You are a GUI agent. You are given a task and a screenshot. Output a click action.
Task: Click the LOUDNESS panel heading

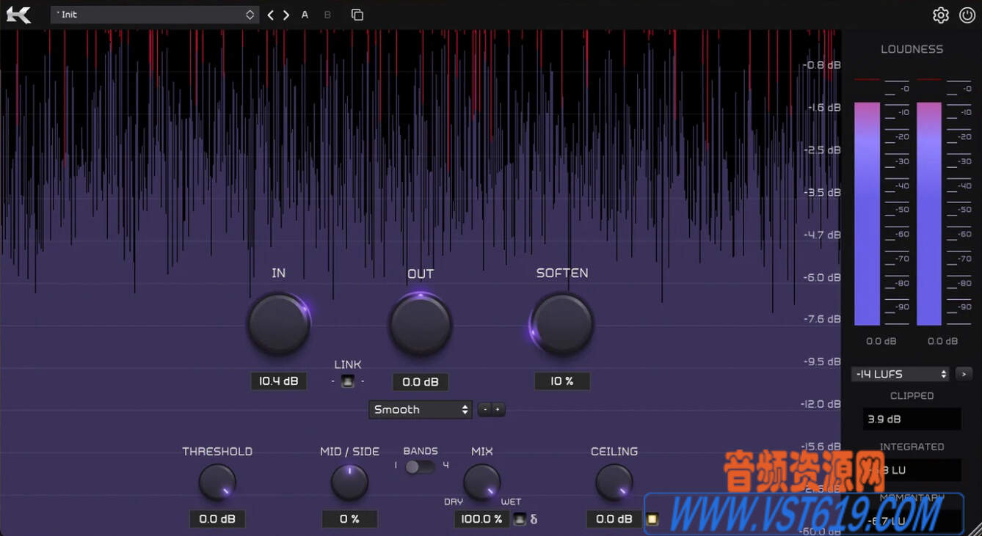point(912,49)
